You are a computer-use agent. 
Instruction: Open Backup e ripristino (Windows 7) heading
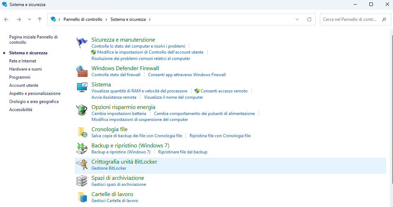[x=130, y=145]
